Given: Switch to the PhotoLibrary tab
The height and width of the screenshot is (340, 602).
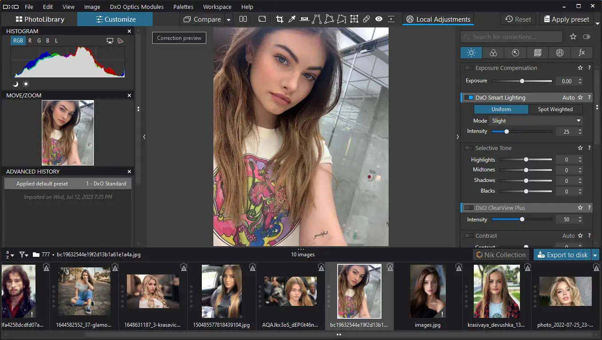Looking at the screenshot, I should pyautogui.click(x=40, y=19).
